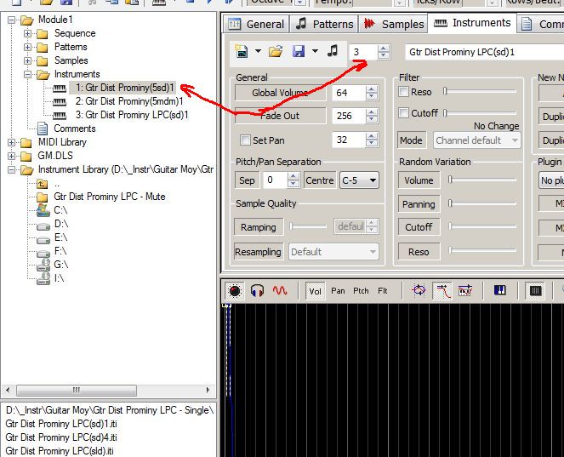Click the Save Instrument disk icon

tap(299, 52)
